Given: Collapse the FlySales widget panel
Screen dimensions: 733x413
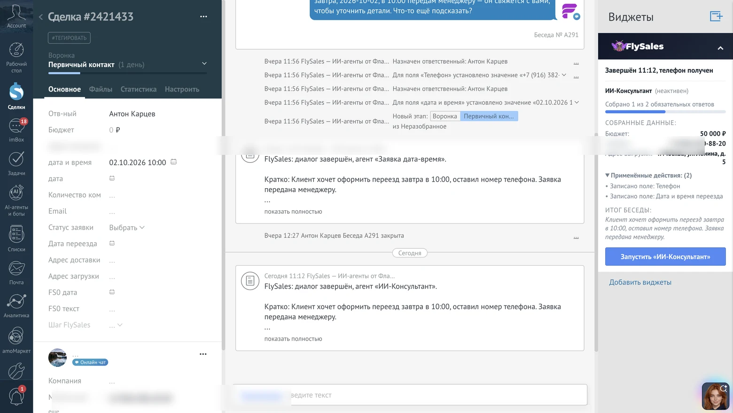Looking at the screenshot, I should [x=720, y=48].
